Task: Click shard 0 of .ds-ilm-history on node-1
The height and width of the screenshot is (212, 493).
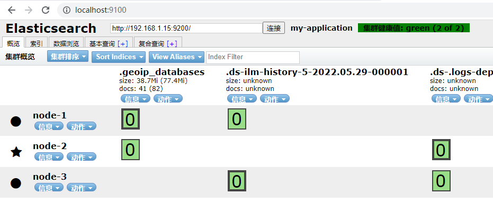Action: tap(237, 119)
